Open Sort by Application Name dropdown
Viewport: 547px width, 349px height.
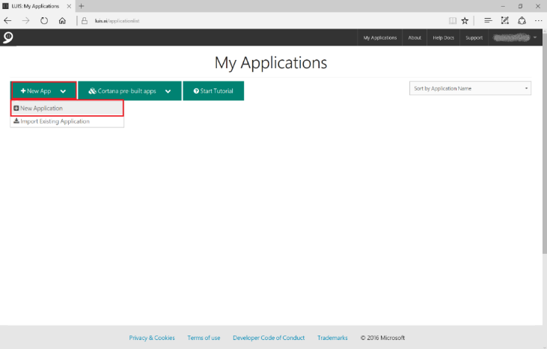[471, 88]
